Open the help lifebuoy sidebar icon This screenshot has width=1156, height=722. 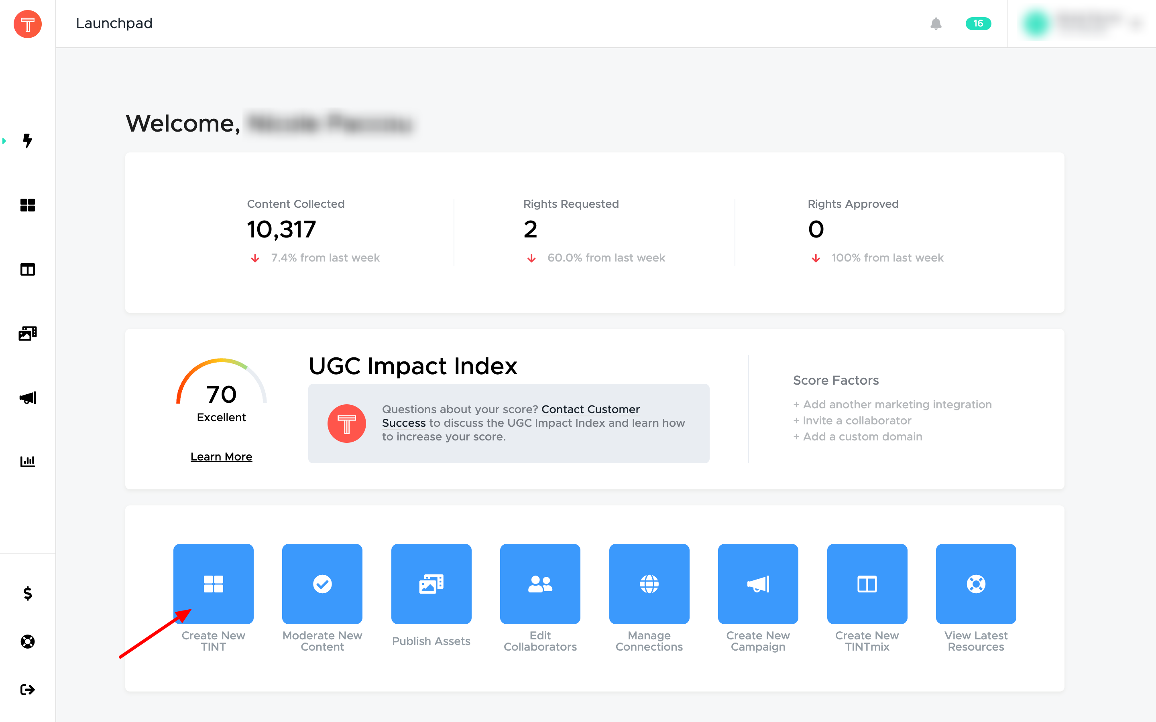tap(28, 641)
